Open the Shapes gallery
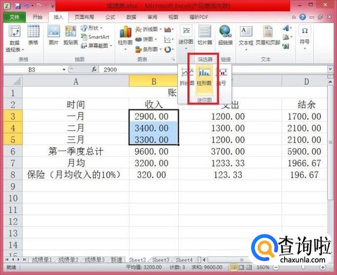This screenshot has height=275, width=337. 92,28
